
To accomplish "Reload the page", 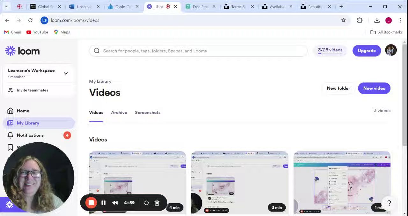I will click(30, 20).
